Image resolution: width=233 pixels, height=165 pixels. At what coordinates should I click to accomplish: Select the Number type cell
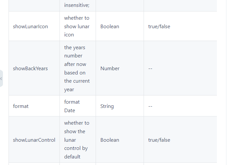110,68
